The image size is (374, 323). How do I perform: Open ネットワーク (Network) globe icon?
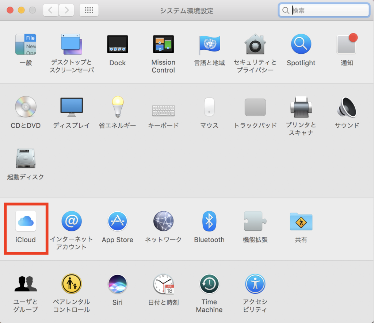coord(163,221)
